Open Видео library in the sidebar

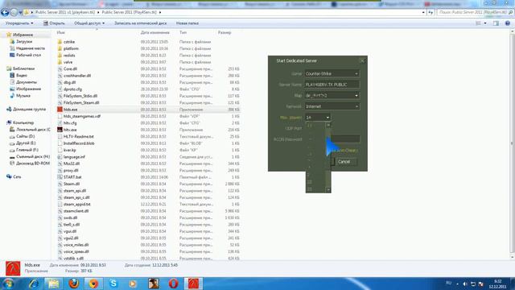pos(22,76)
